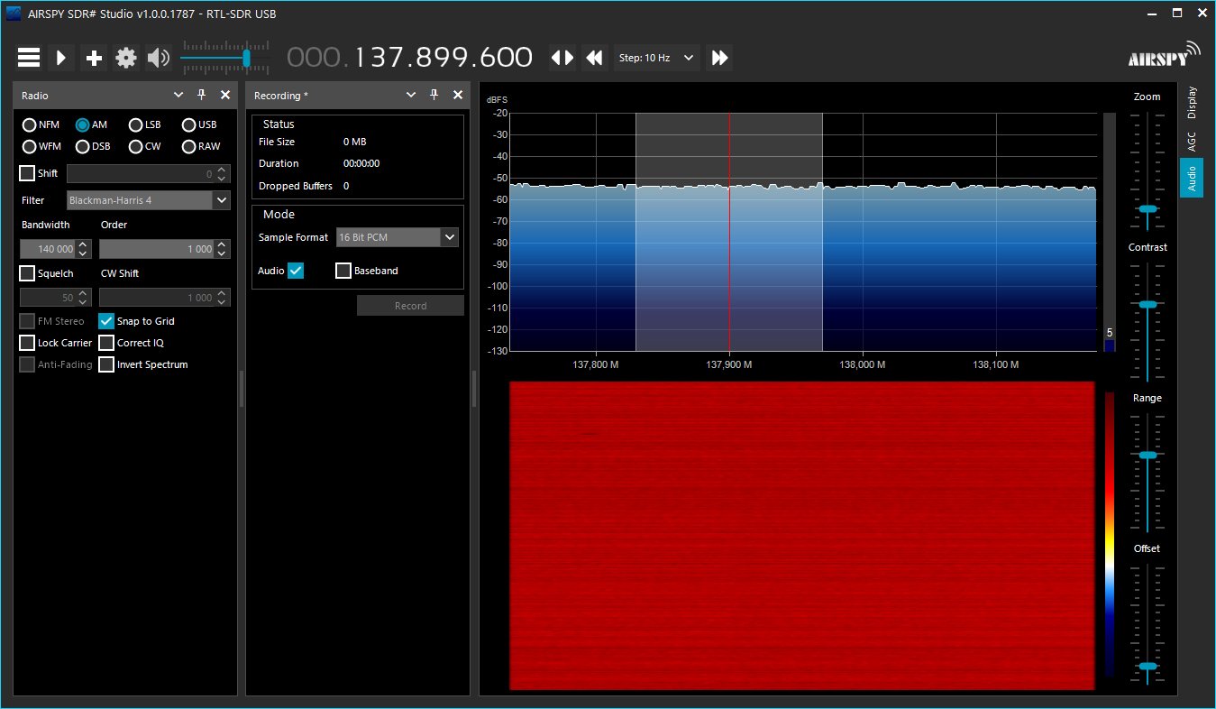Click the Dropped Buffers label
The image size is (1216, 709).
296,186
